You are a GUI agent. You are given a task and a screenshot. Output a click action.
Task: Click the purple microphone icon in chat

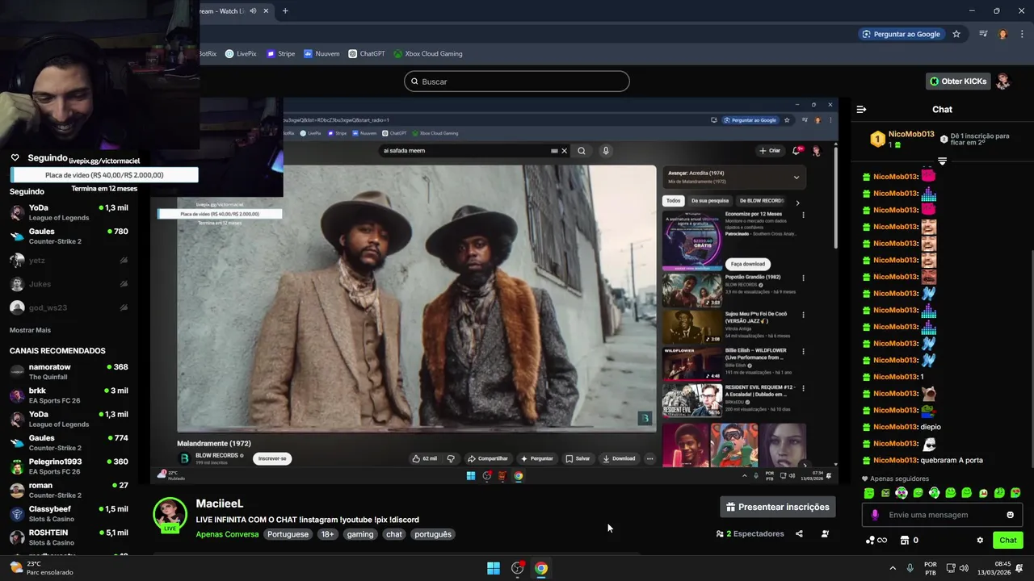[x=875, y=515]
